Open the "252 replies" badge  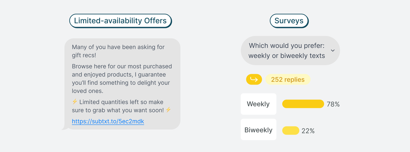pos(288,80)
